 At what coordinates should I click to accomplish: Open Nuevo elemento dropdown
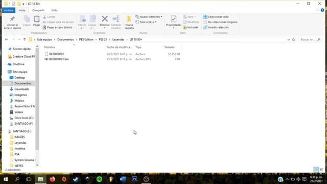149,17
